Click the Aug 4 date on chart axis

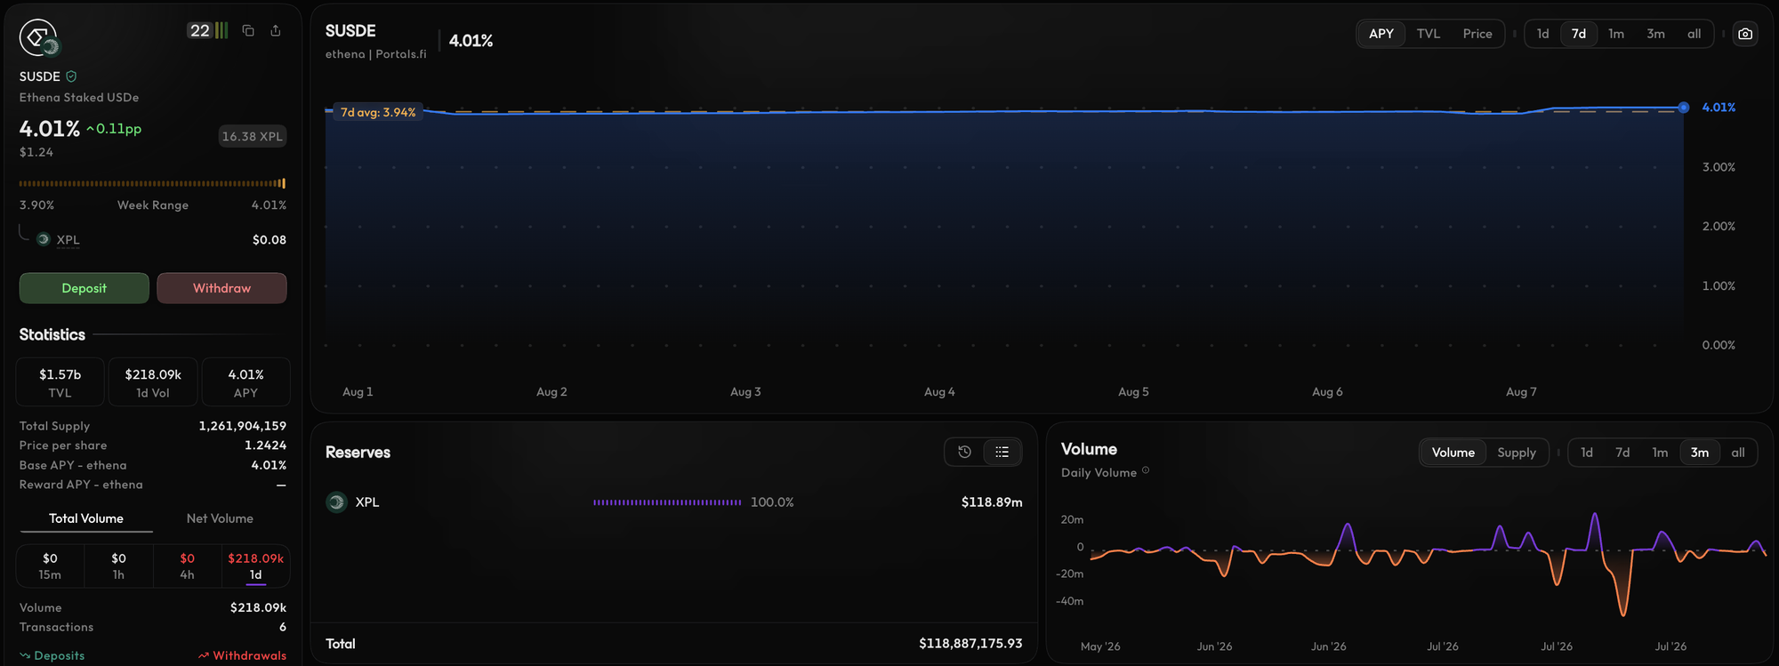(939, 392)
